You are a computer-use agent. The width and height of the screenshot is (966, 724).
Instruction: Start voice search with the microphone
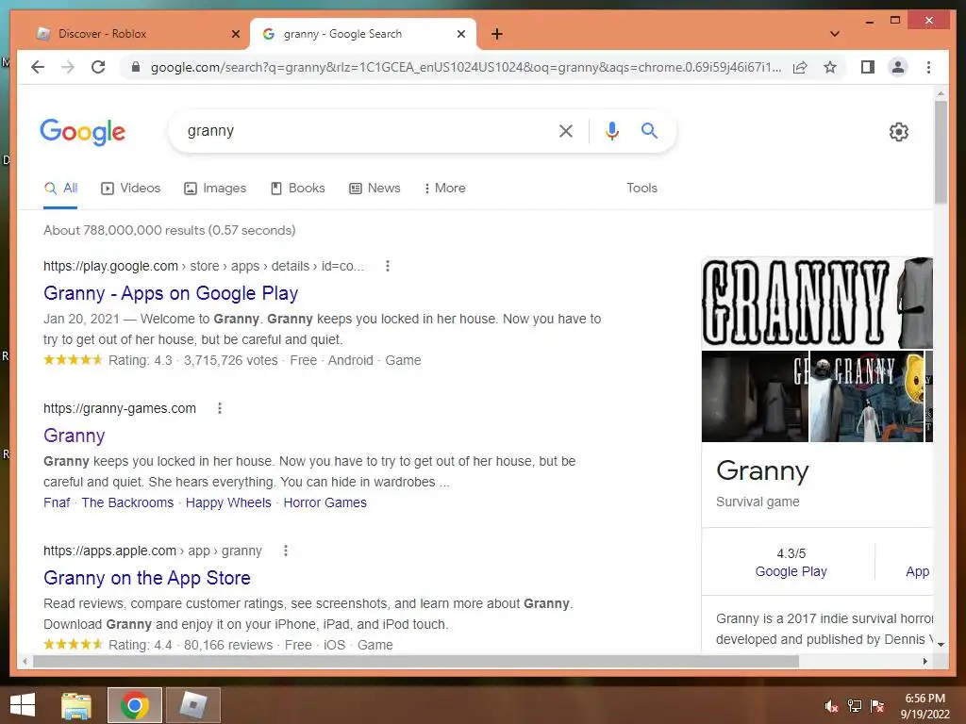tap(611, 130)
